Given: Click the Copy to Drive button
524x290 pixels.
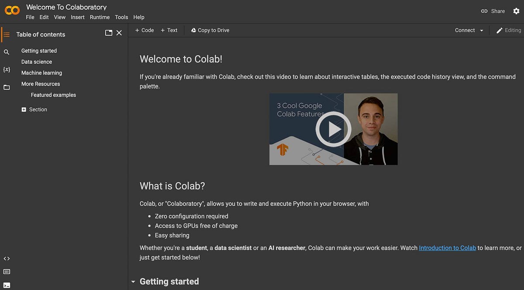Looking at the screenshot, I should (x=210, y=30).
